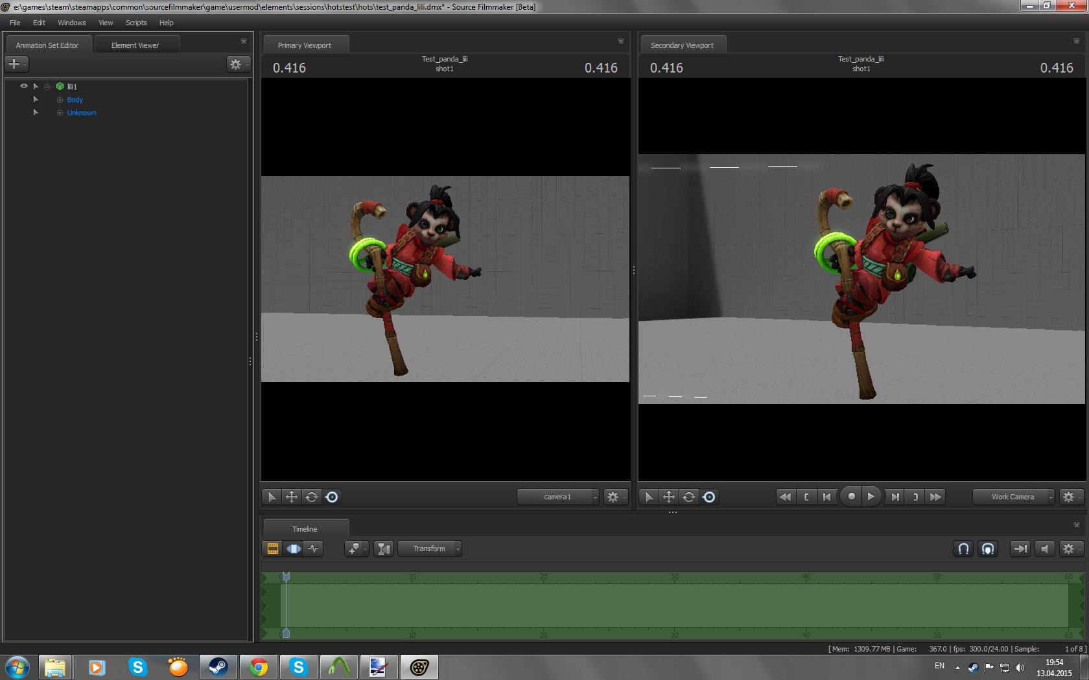Viewport: 1089px width, 680px height.
Task: Switch to the Graph Editor mode
Action: (314, 549)
